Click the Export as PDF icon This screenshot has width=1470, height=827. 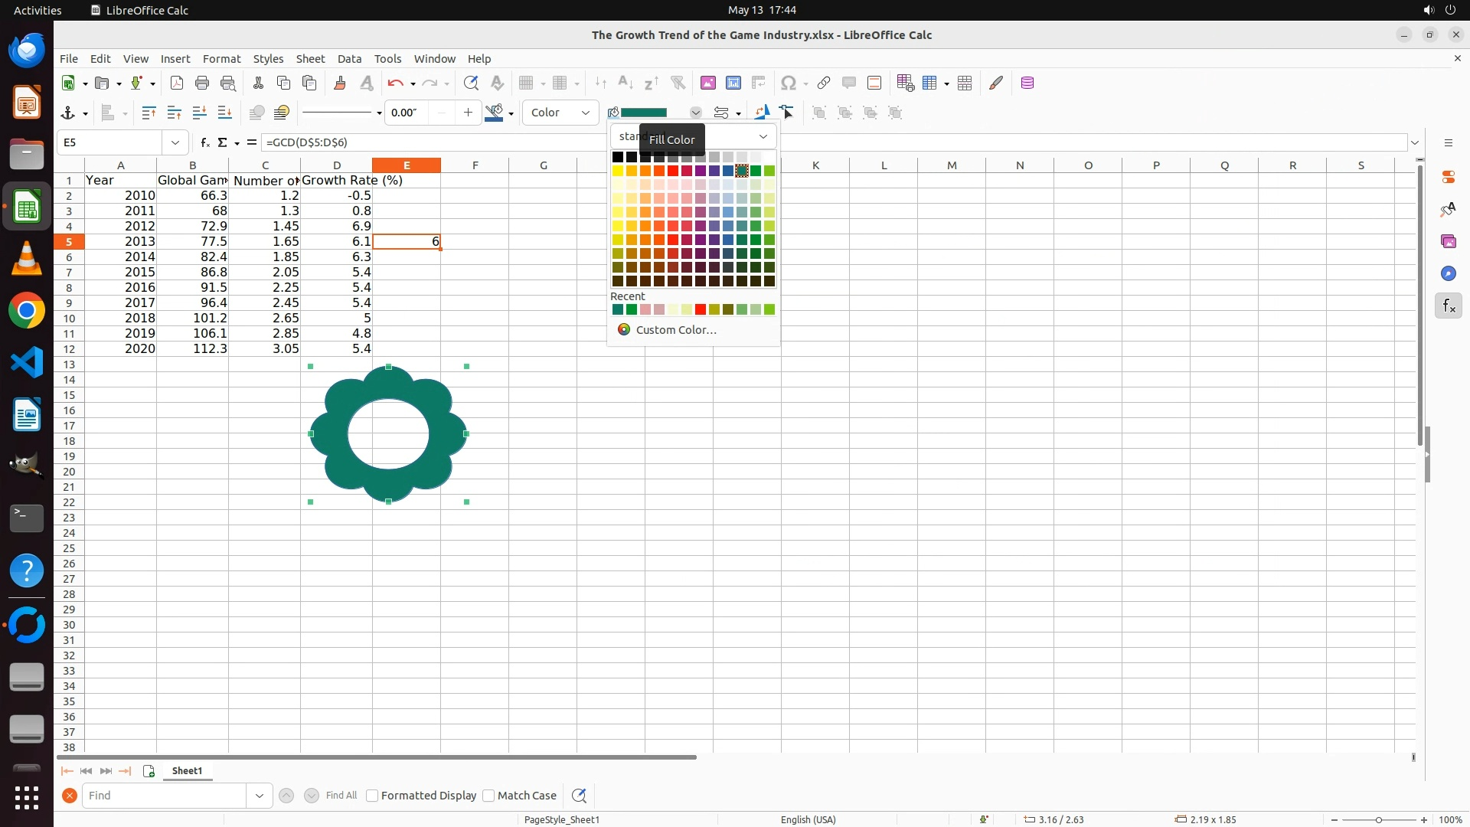click(x=177, y=83)
